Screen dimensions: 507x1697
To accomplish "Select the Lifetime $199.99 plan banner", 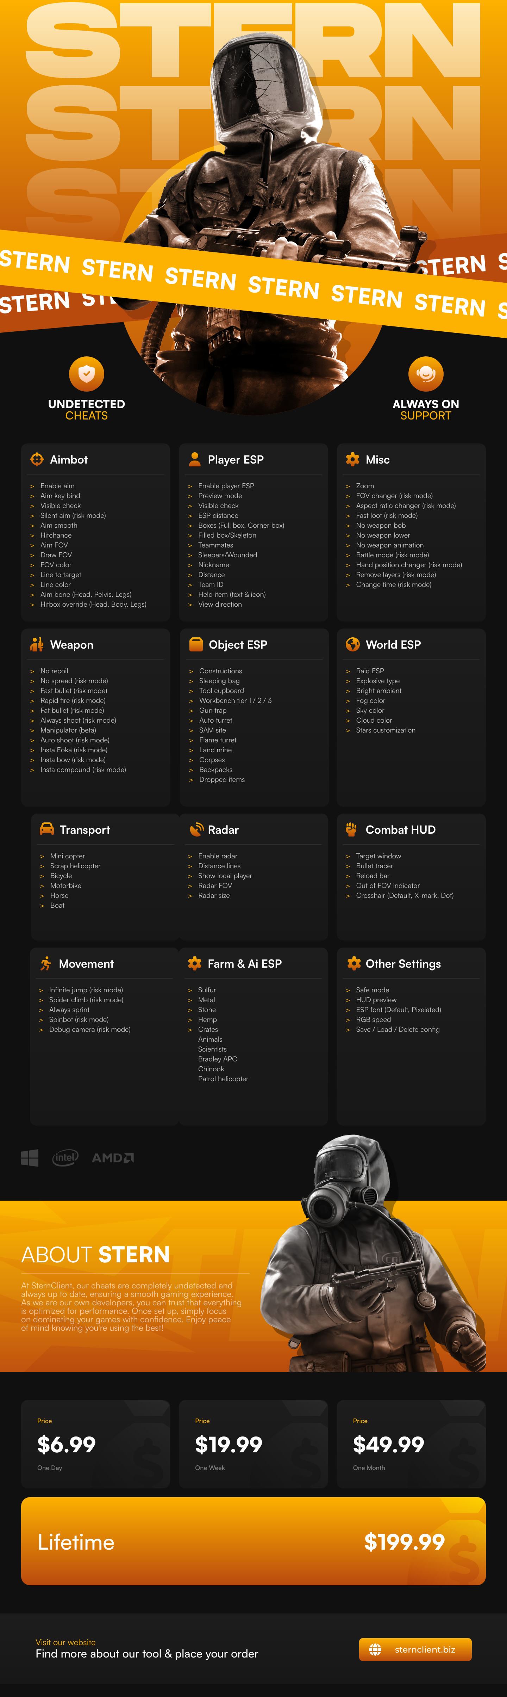I will pos(253,1542).
